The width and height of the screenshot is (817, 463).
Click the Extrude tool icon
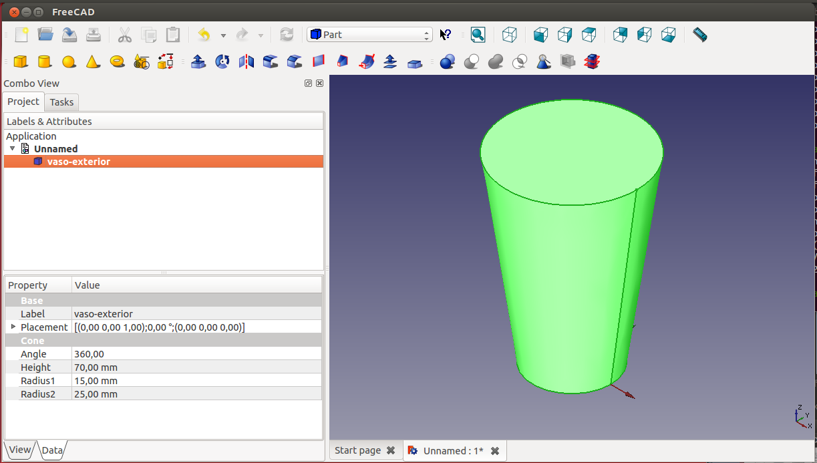point(198,61)
